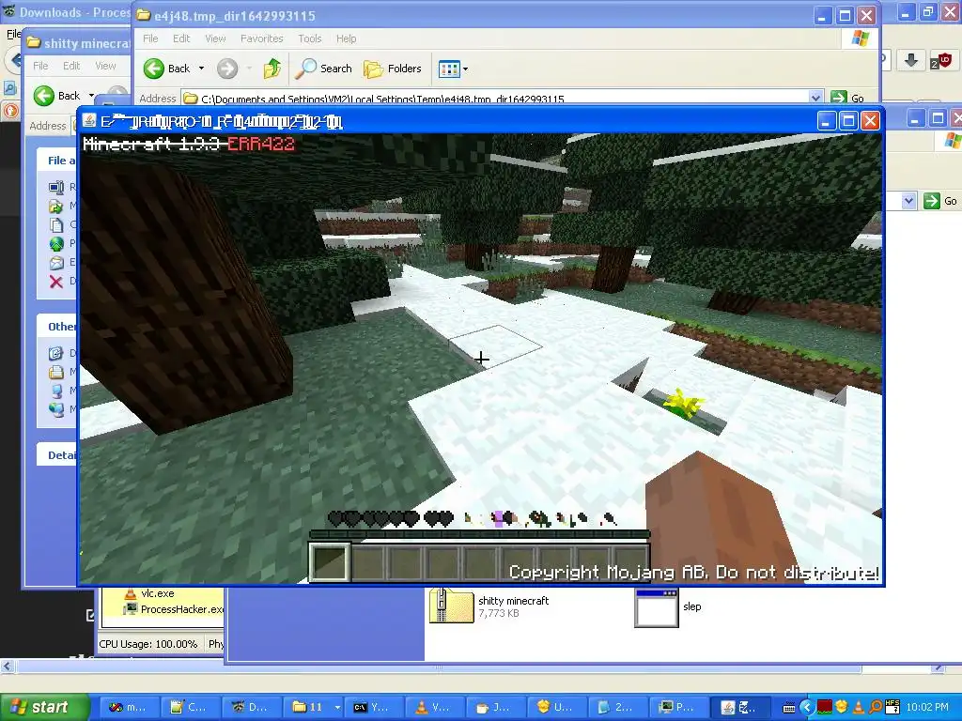Click Go button in the right-side background window

940,201
